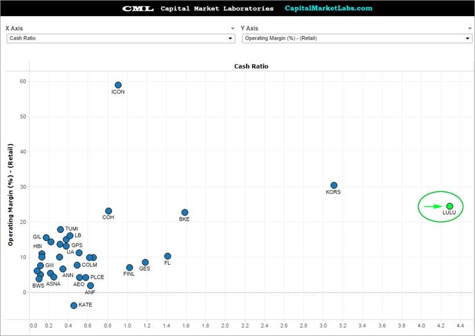Image resolution: width=475 pixels, height=336 pixels.
Task: Click the LB data point
Action: pos(70,236)
